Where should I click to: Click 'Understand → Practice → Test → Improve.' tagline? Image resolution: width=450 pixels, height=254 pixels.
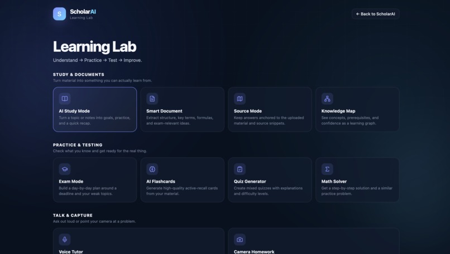tap(97, 60)
